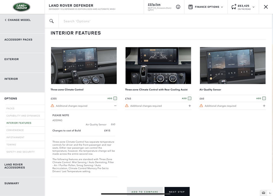
Task: Click warning icon under Rear Cooling Assist
Action: pos(127,106)
